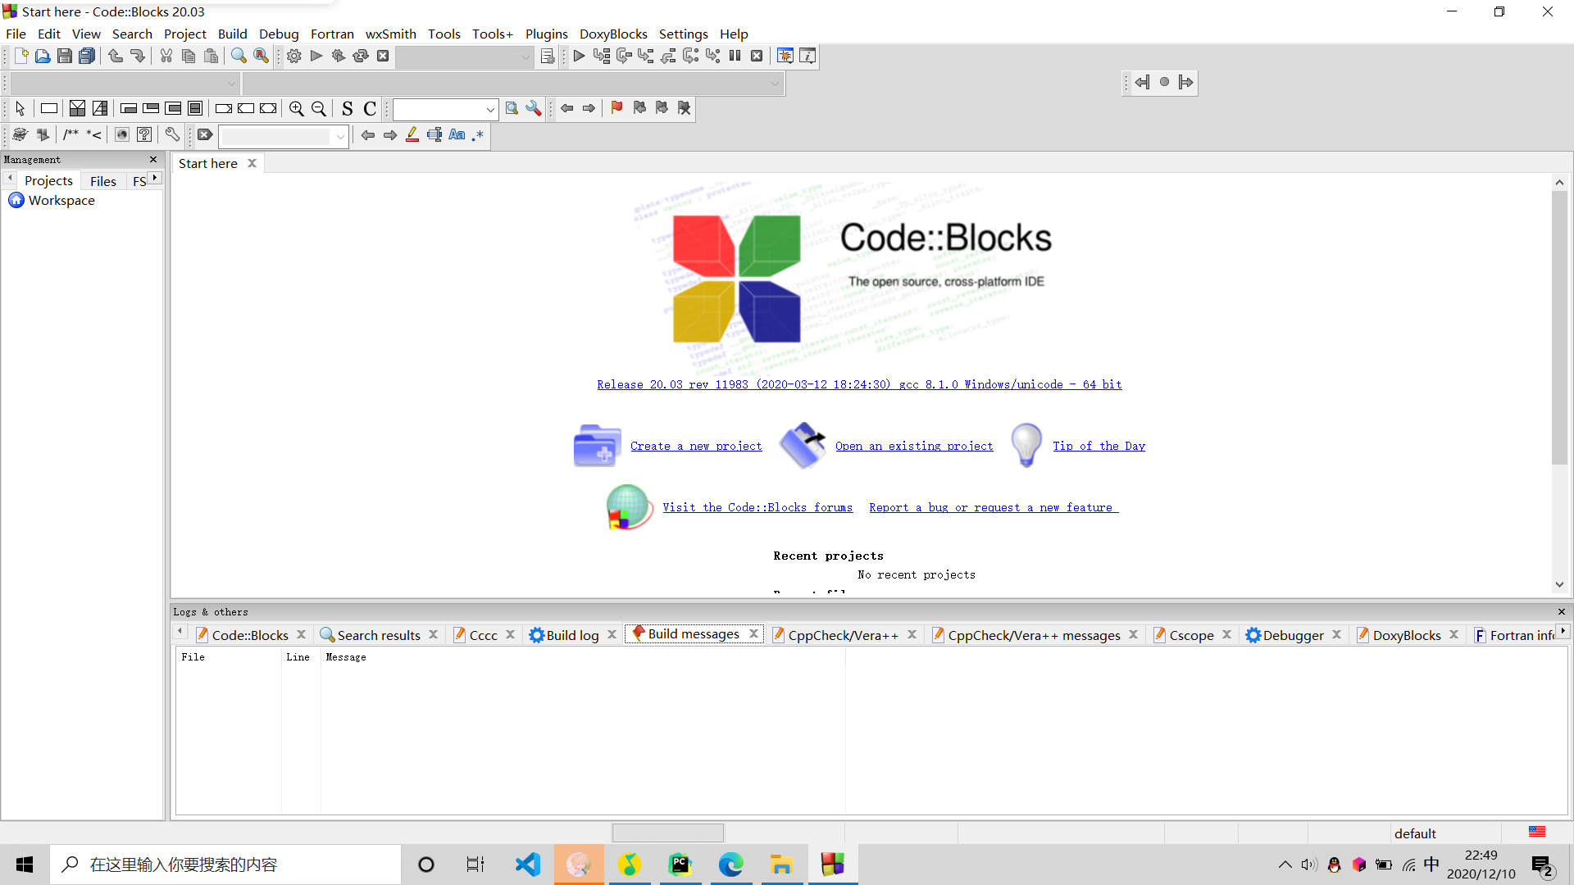Viewport: 1574px width, 885px height.
Task: Toggle the red bookmark flag
Action: 617,108
